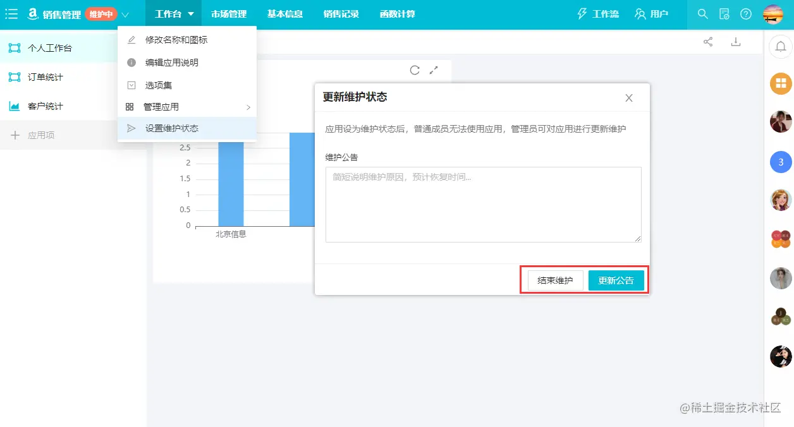
Task: Open 工作流 with the lightning icon
Action: [598, 14]
